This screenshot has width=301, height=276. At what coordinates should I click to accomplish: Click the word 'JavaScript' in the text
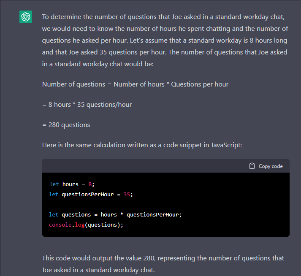[225, 145]
